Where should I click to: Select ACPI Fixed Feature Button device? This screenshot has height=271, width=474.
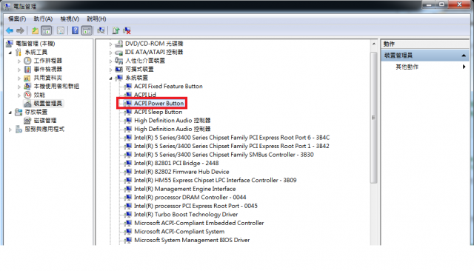tap(168, 87)
